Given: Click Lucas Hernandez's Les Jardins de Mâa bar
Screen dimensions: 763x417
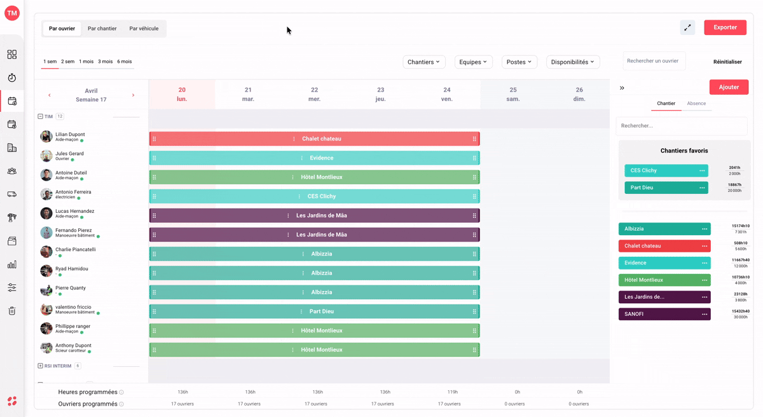Looking at the screenshot, I should coord(314,215).
